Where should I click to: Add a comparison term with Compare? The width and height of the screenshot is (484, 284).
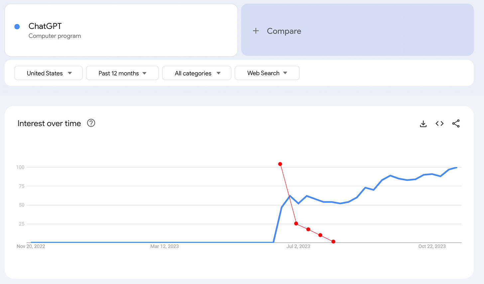click(x=357, y=30)
